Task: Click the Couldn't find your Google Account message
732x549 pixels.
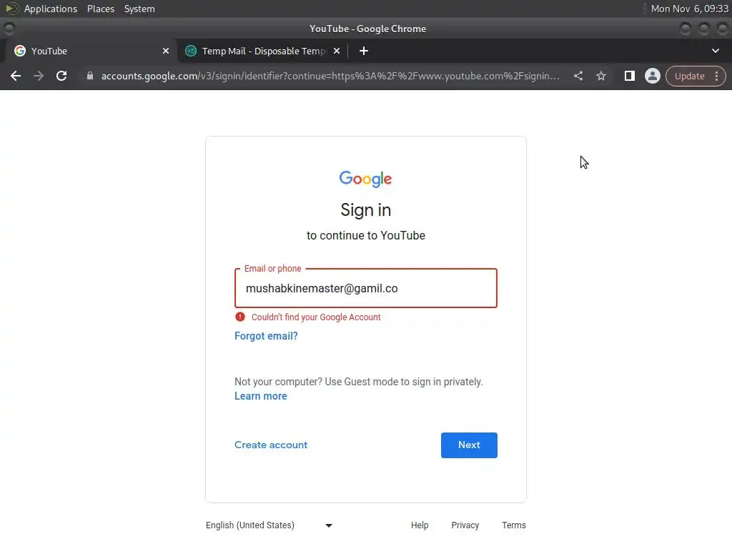Action: tap(315, 317)
